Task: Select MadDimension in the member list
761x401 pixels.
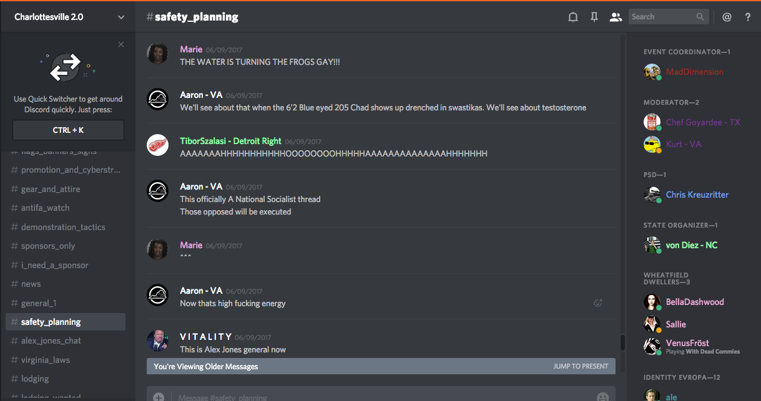Action: (x=694, y=72)
